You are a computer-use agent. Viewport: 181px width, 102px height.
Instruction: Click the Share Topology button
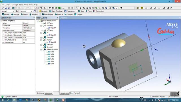coord(56,11)
